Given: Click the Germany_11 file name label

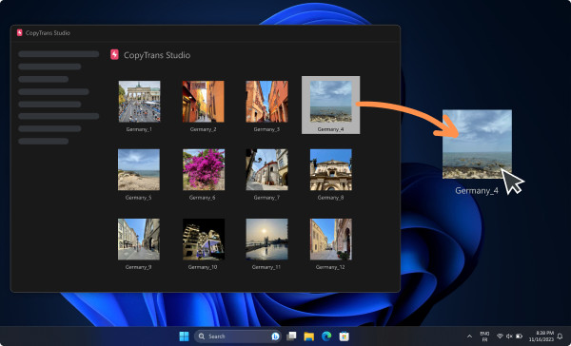Looking at the screenshot, I should (266, 267).
